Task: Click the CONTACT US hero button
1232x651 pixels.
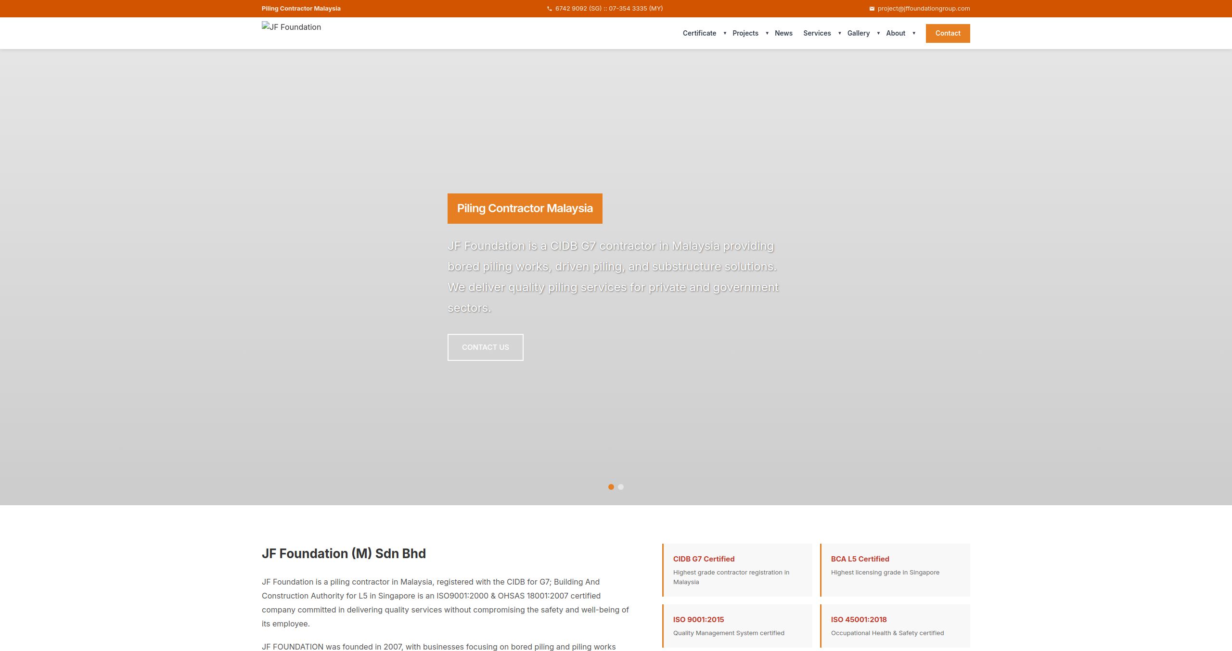Action: click(x=486, y=347)
